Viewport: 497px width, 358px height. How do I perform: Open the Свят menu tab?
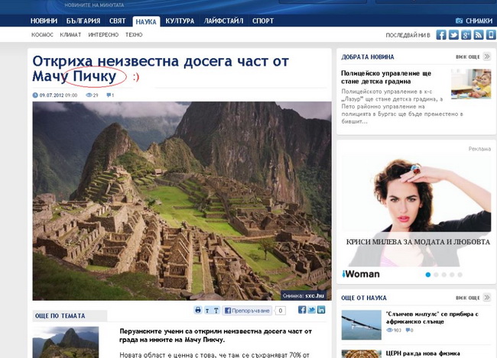point(117,21)
